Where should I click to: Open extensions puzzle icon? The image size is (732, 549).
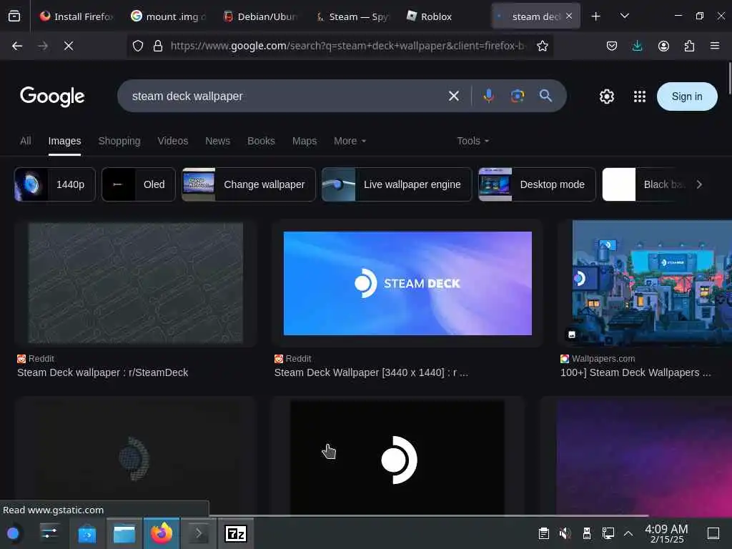coord(689,46)
